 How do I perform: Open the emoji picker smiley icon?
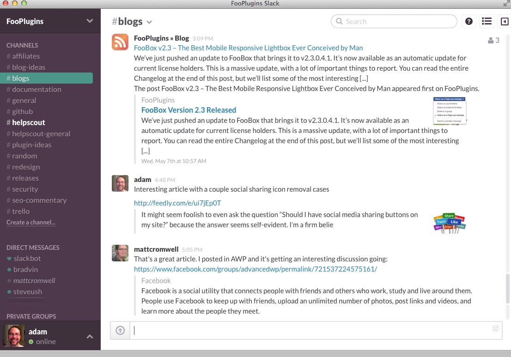click(x=496, y=328)
